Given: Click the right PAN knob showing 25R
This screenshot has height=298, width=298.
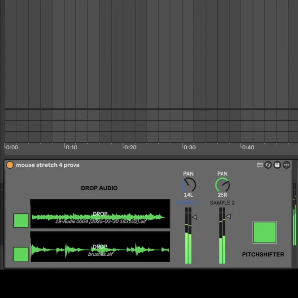Looking at the screenshot, I should pos(223,185).
